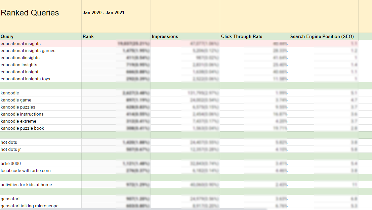Select the 'kanoodle puzzles' query cell

coord(41,107)
